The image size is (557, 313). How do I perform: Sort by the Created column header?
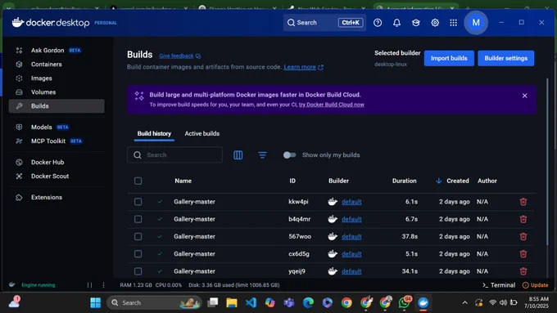tap(458, 181)
